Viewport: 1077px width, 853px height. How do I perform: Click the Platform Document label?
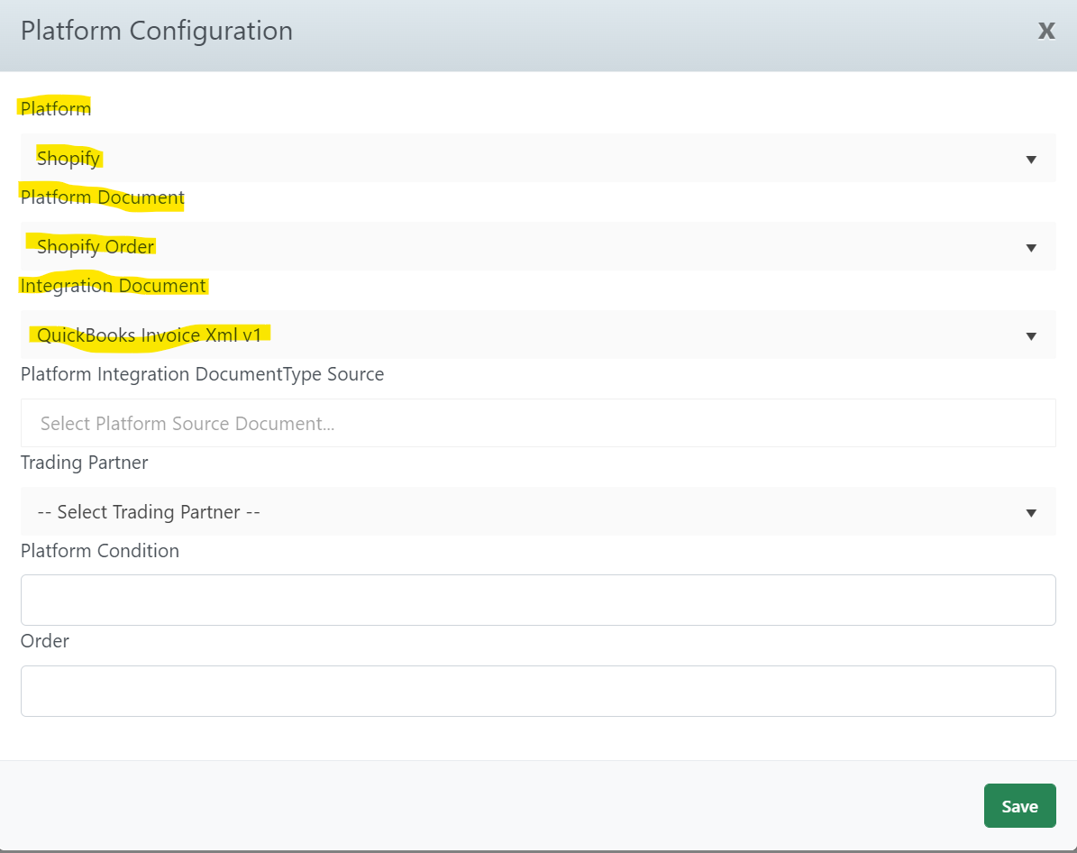[103, 197]
